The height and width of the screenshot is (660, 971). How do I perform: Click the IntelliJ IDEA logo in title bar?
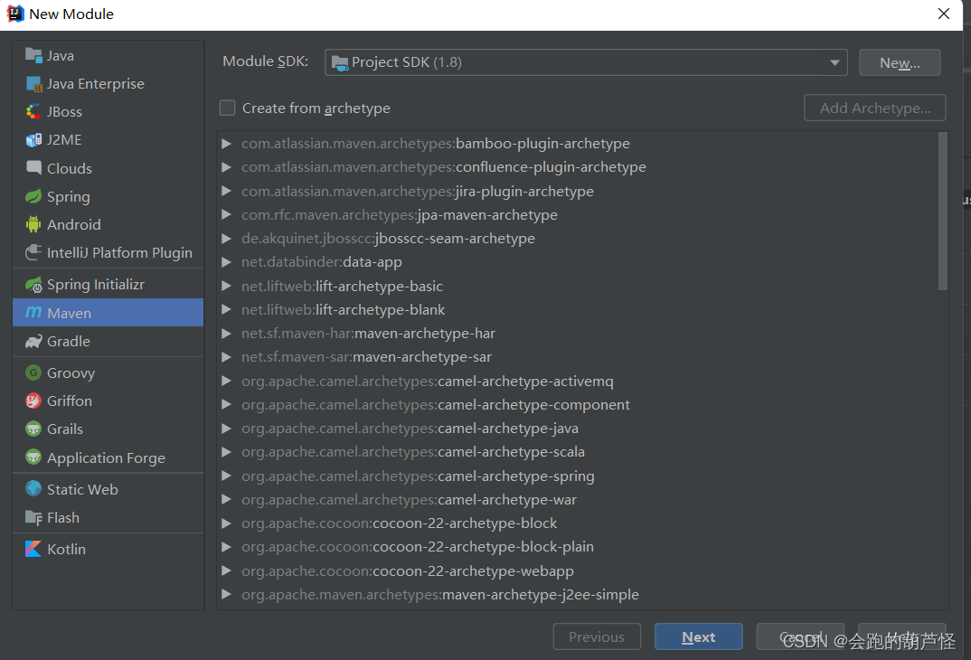[x=14, y=13]
